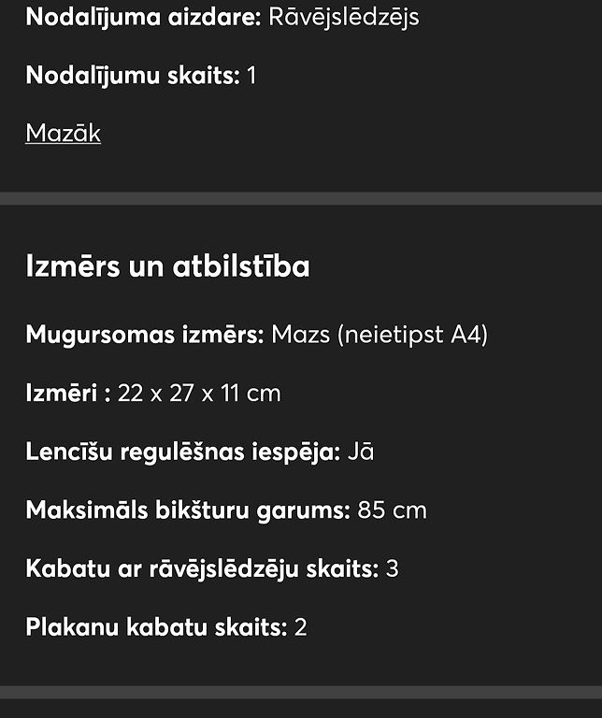This screenshot has height=718, width=602.
Task: Click the Kabatu ar rāvējslēdzēju skaits label
Action: 202,568
